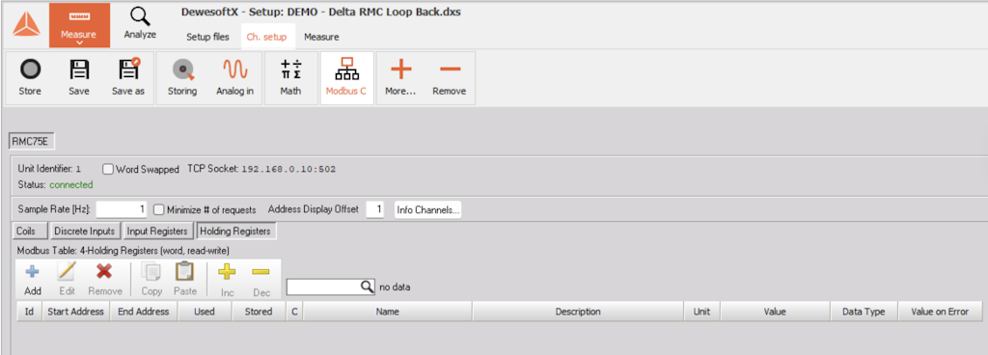Select the Modbus C module

346,78
